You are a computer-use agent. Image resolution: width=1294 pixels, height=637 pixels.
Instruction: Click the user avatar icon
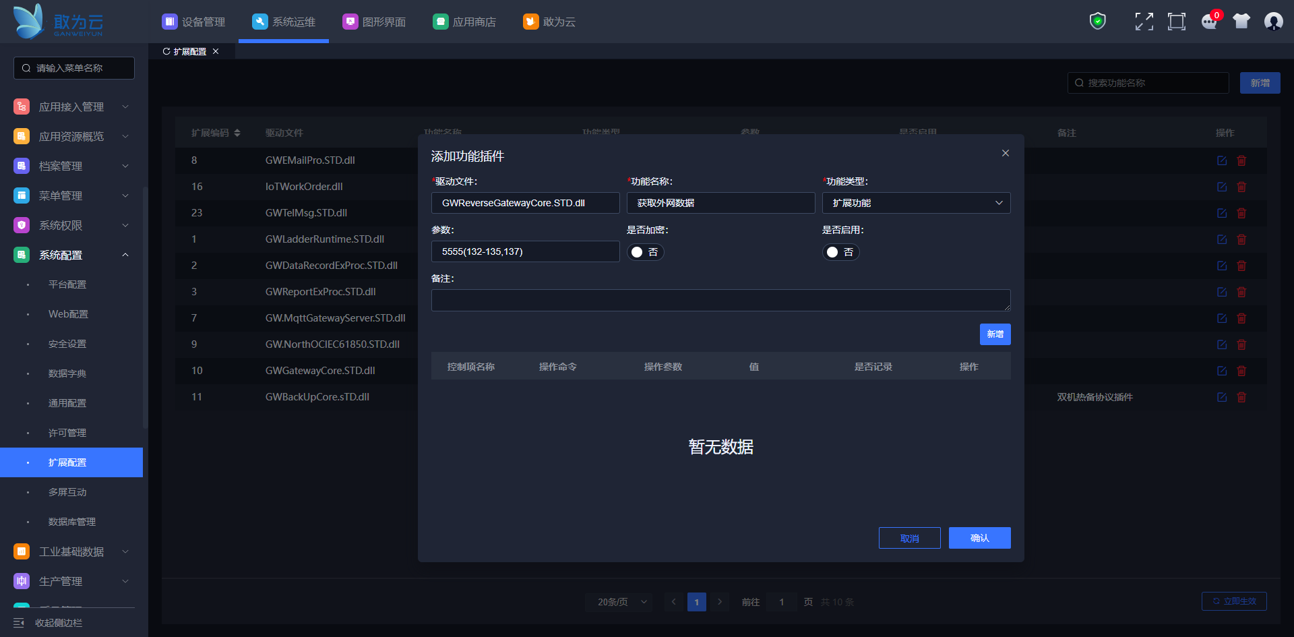coord(1273,22)
